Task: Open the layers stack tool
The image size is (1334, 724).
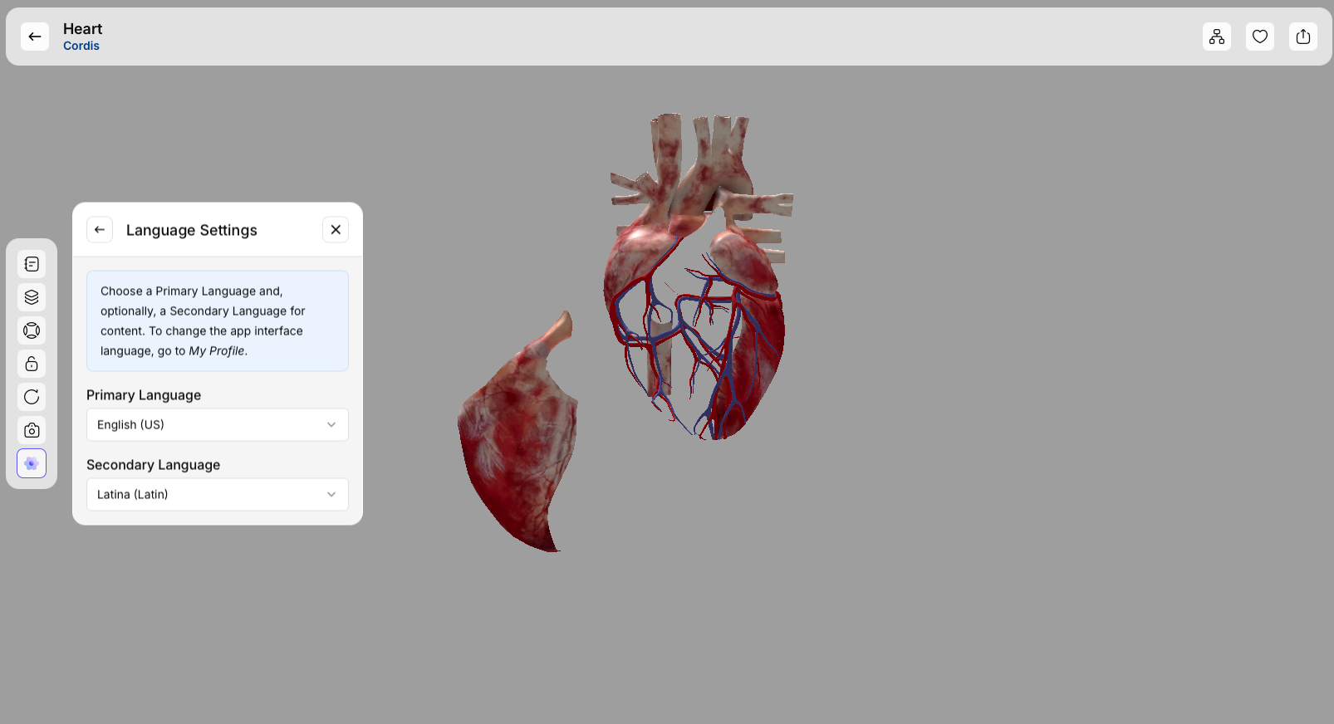Action: tap(32, 297)
